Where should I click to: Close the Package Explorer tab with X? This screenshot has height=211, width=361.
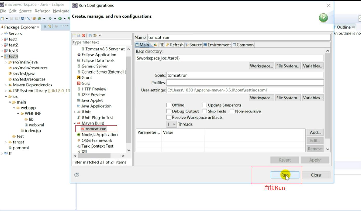tap(38, 27)
